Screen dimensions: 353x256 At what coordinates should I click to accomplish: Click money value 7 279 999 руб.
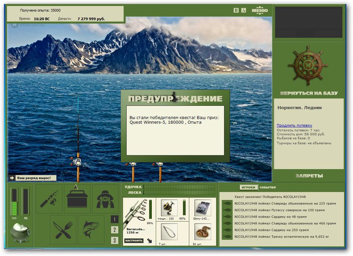[91, 19]
